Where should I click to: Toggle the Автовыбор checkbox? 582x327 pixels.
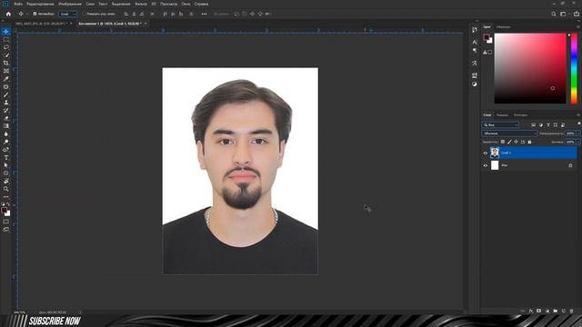pyautogui.click(x=35, y=15)
